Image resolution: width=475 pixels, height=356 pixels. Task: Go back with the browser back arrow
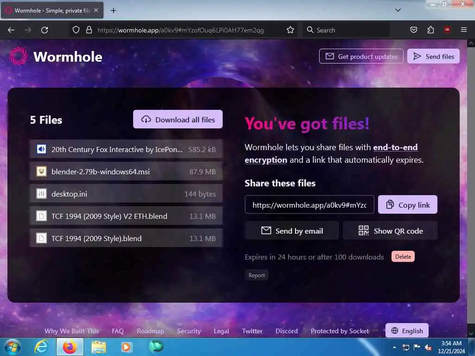[11, 30]
